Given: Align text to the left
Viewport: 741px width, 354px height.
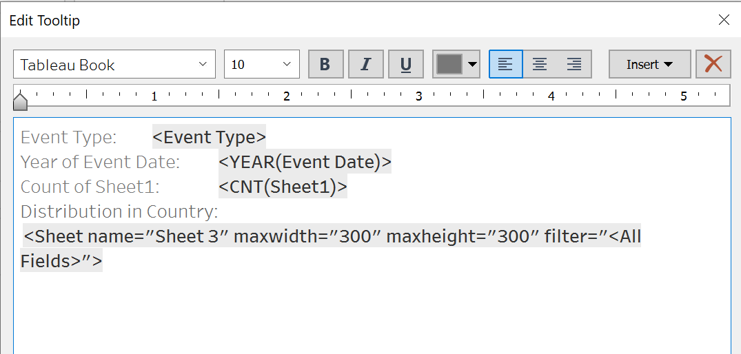Looking at the screenshot, I should point(505,65).
